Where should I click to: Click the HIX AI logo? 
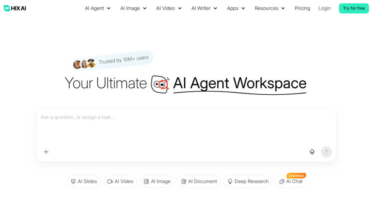tap(15, 8)
